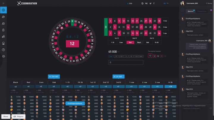Bet on green 0 cell

click(106, 27)
